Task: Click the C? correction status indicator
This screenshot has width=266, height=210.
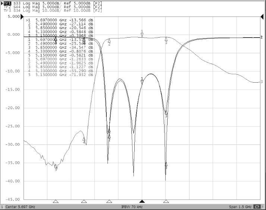Action: point(257,207)
